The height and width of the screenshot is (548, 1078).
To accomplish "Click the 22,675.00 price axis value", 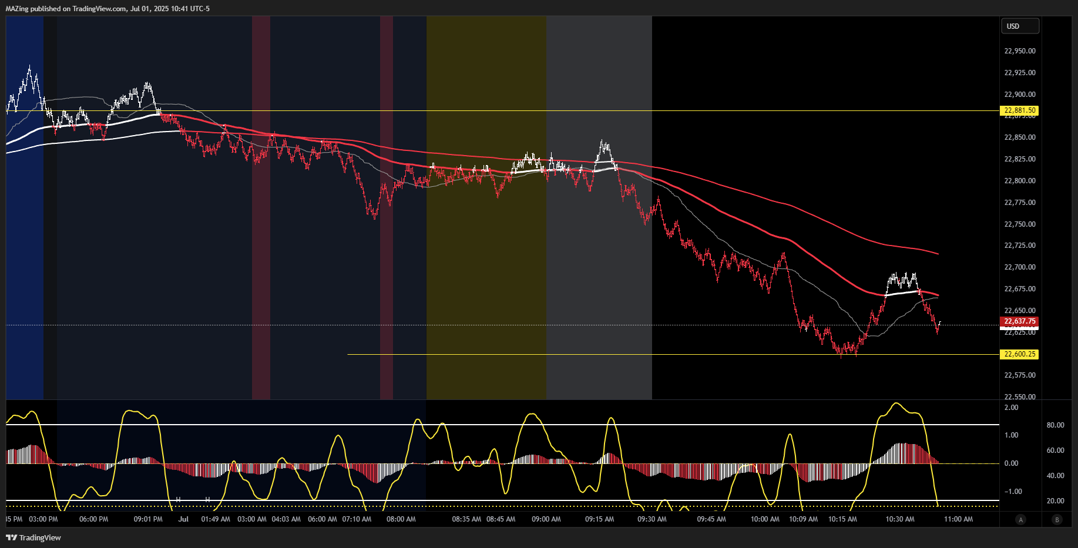I will pyautogui.click(x=1020, y=289).
